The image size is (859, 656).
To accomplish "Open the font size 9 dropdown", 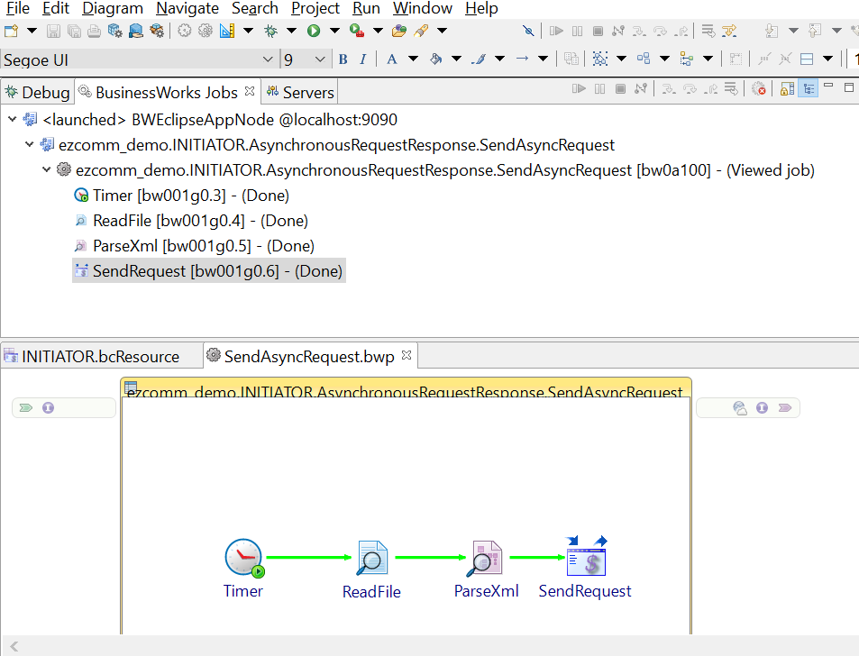I will [x=320, y=59].
